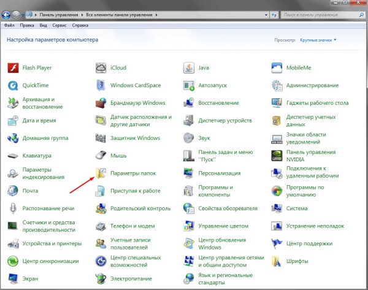The width and height of the screenshot is (368, 290).
Task: Click the Автозапуск icon
Action: (x=189, y=85)
